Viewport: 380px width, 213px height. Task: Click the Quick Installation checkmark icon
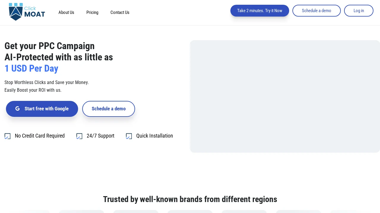[x=129, y=136]
